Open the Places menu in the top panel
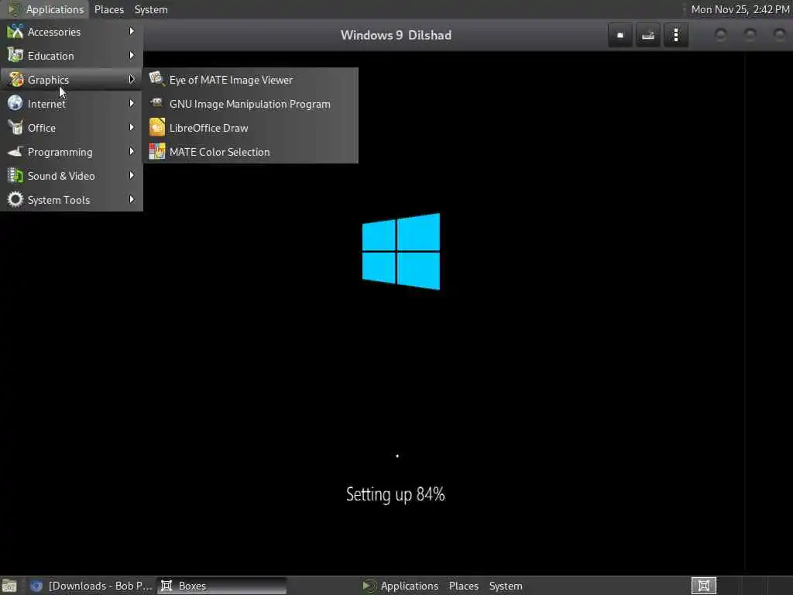The width and height of the screenshot is (793, 595). [x=108, y=9]
